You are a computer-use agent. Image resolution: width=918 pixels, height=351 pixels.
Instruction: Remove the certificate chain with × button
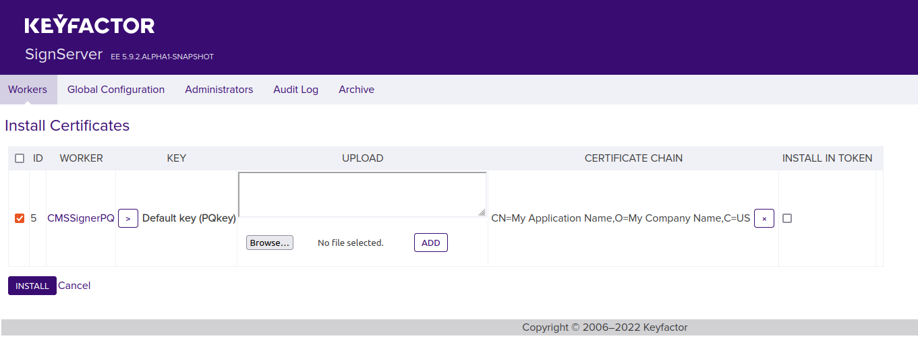point(764,218)
